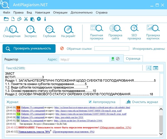Image resolution: width=167 pixels, height=139 pixels.
Task: Click Текст(62589) label
Action: point(16,68)
